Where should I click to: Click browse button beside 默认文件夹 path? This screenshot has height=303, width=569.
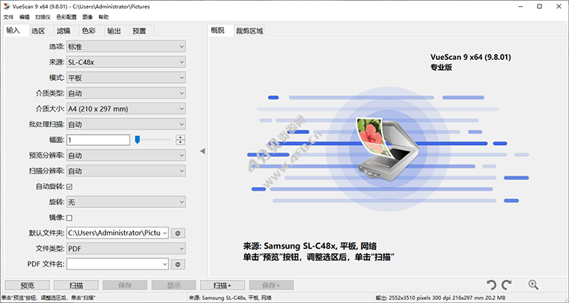[178, 233]
